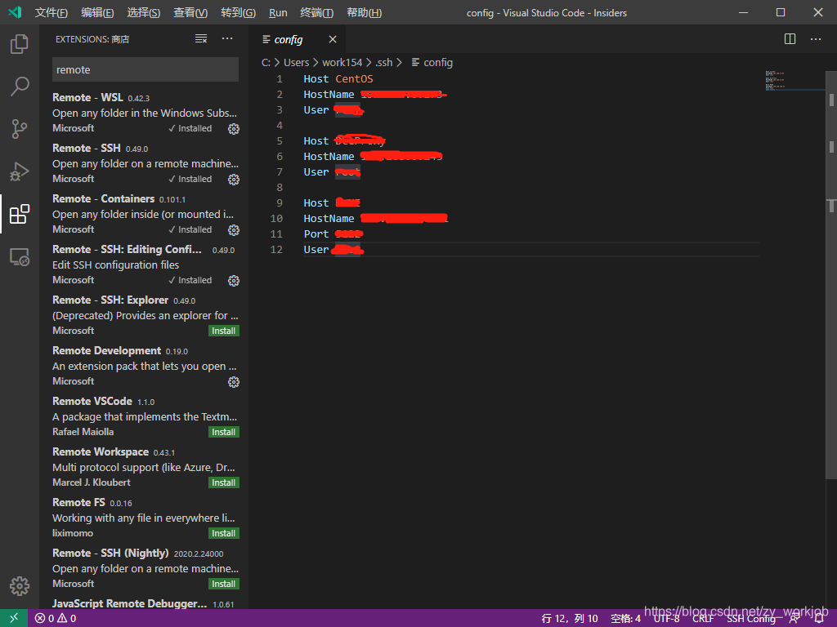Open the 编辑(E) menu

[97, 13]
